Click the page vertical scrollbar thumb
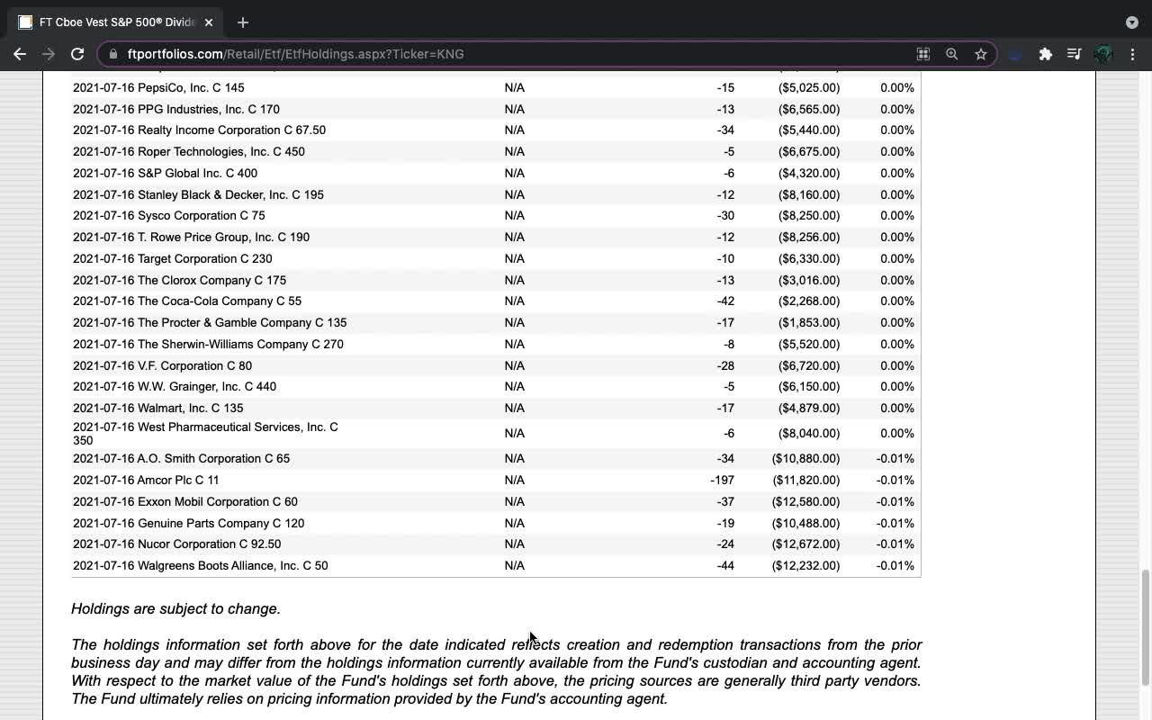The height and width of the screenshot is (720, 1152). point(1146,627)
